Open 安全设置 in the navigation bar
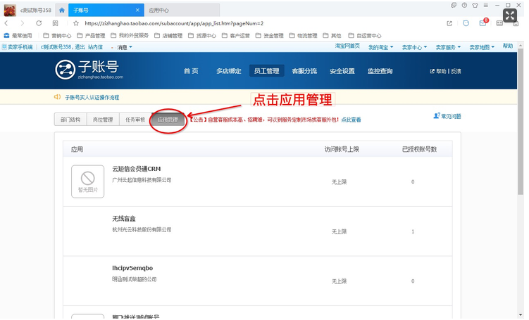Screen dimensions: 529x320 click(x=342, y=71)
